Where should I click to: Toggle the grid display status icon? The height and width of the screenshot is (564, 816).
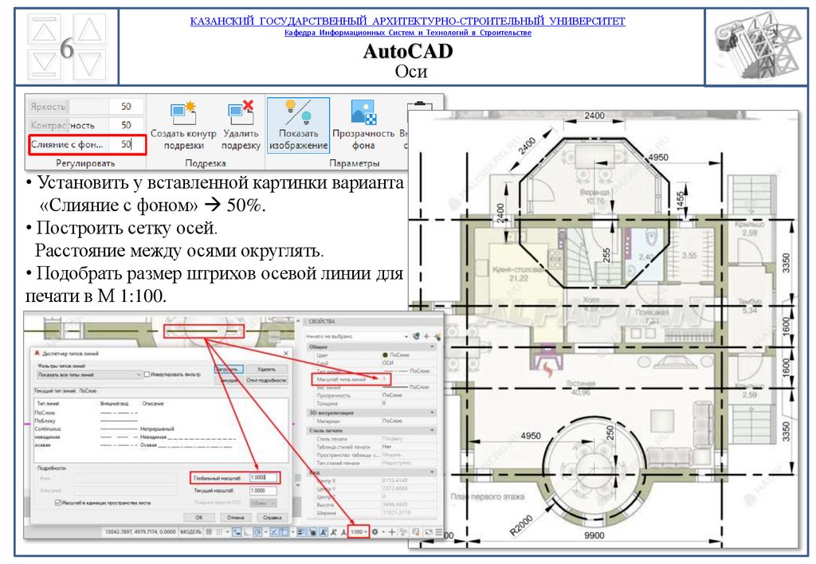[208, 532]
